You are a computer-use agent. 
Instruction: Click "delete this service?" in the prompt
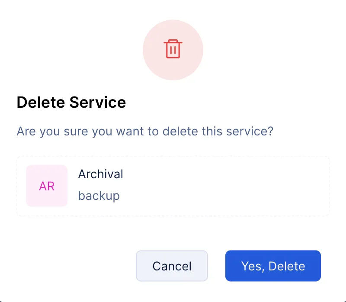pyautogui.click(x=218, y=132)
